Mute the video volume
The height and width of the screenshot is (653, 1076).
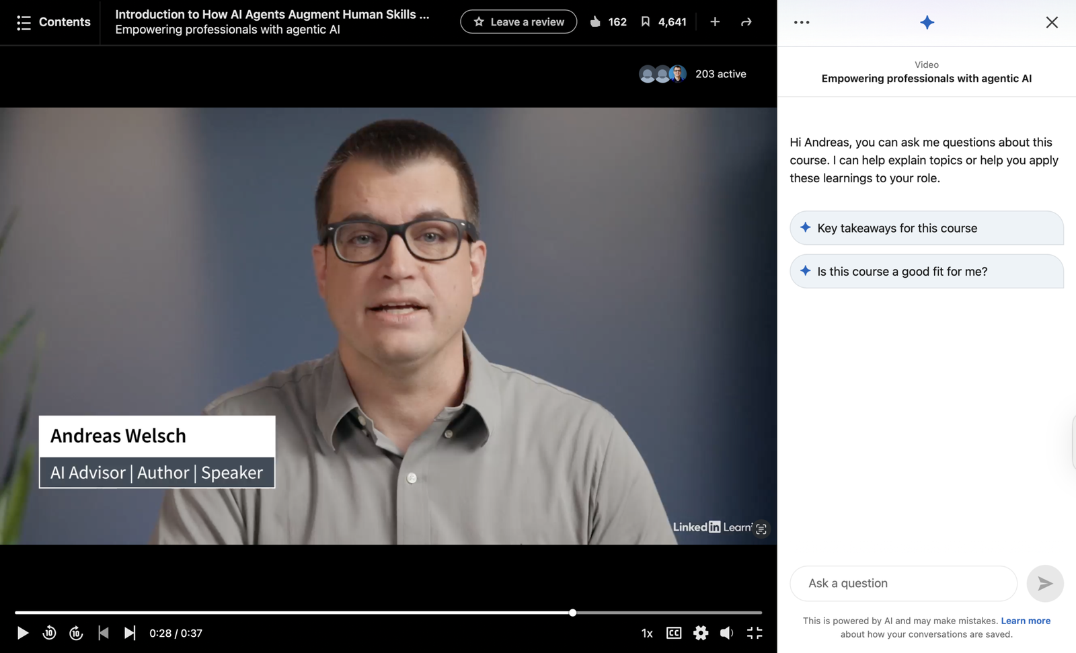727,633
